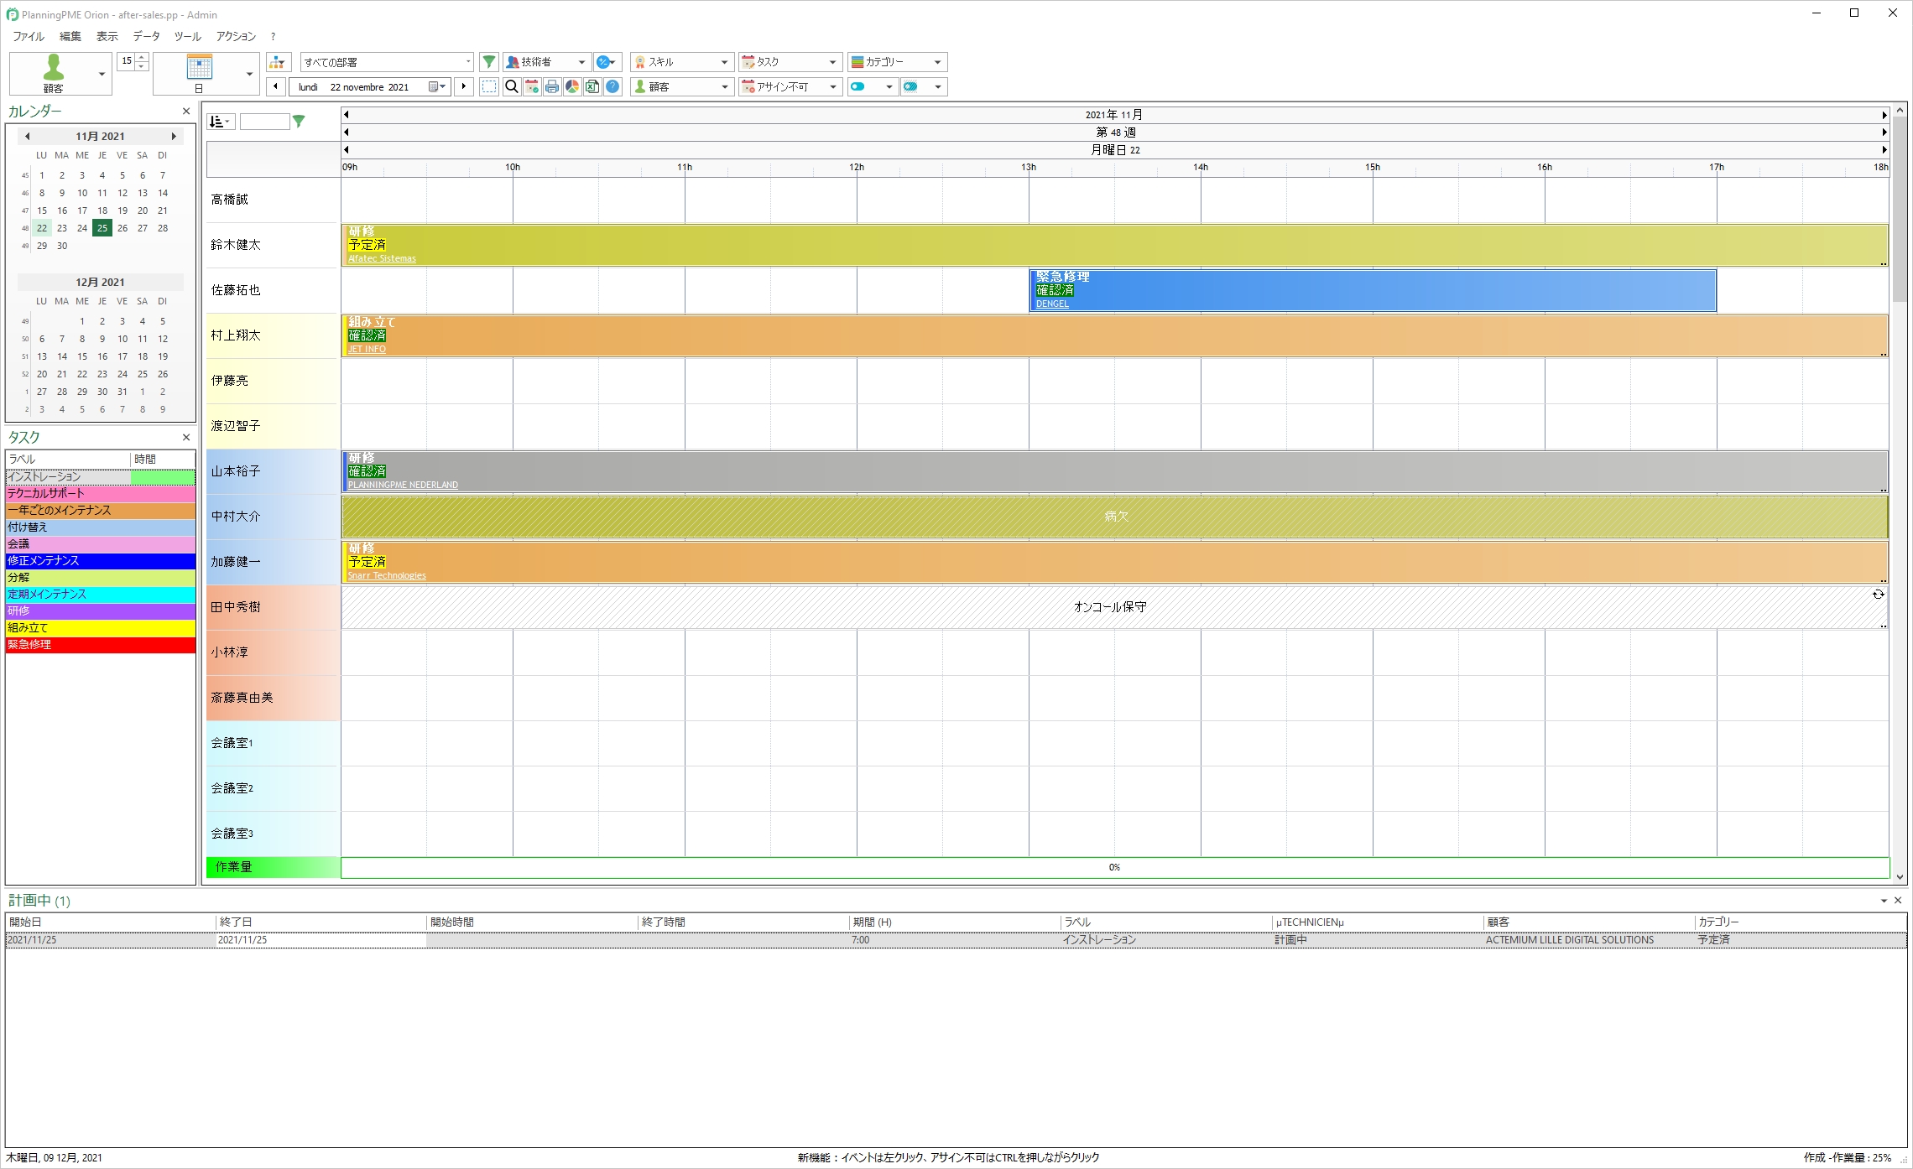Open the ファイル menu
Screen dimensions: 1913x1169
[29, 36]
